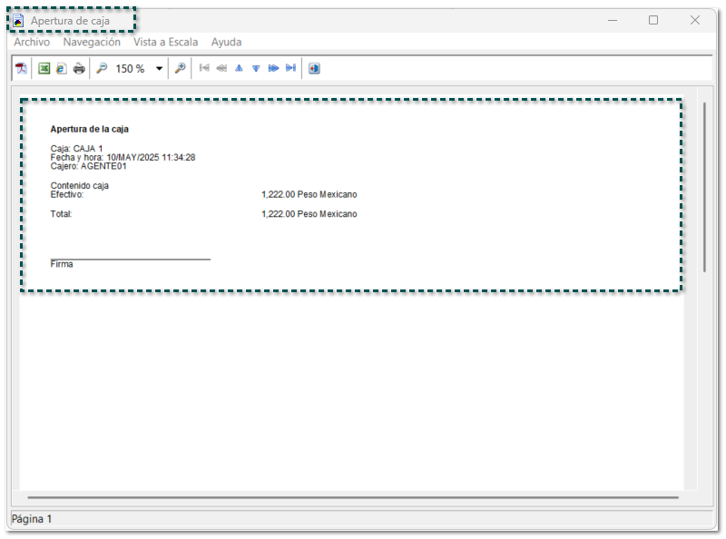
Task: Go to the next page arrow
Action: coord(273,68)
